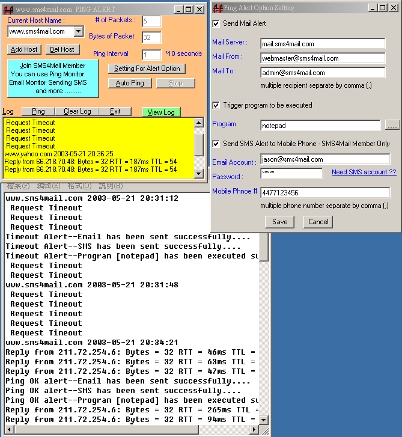Save the alert option settings
This screenshot has height=437, width=402.
tap(279, 222)
